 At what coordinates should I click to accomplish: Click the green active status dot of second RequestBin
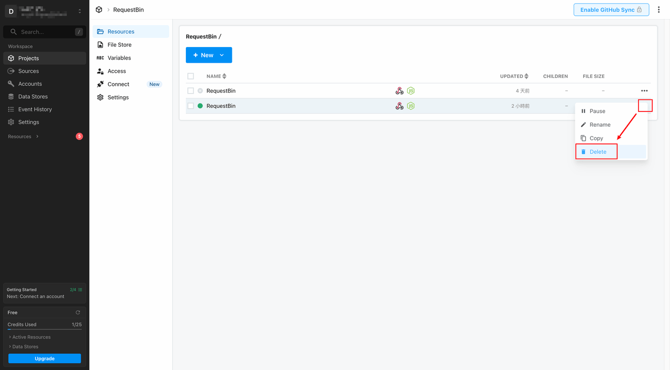tap(200, 106)
